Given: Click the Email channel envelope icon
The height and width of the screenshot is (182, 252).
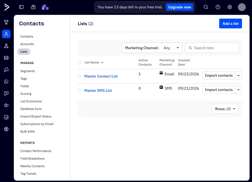Looking at the screenshot, I should 161,73.
